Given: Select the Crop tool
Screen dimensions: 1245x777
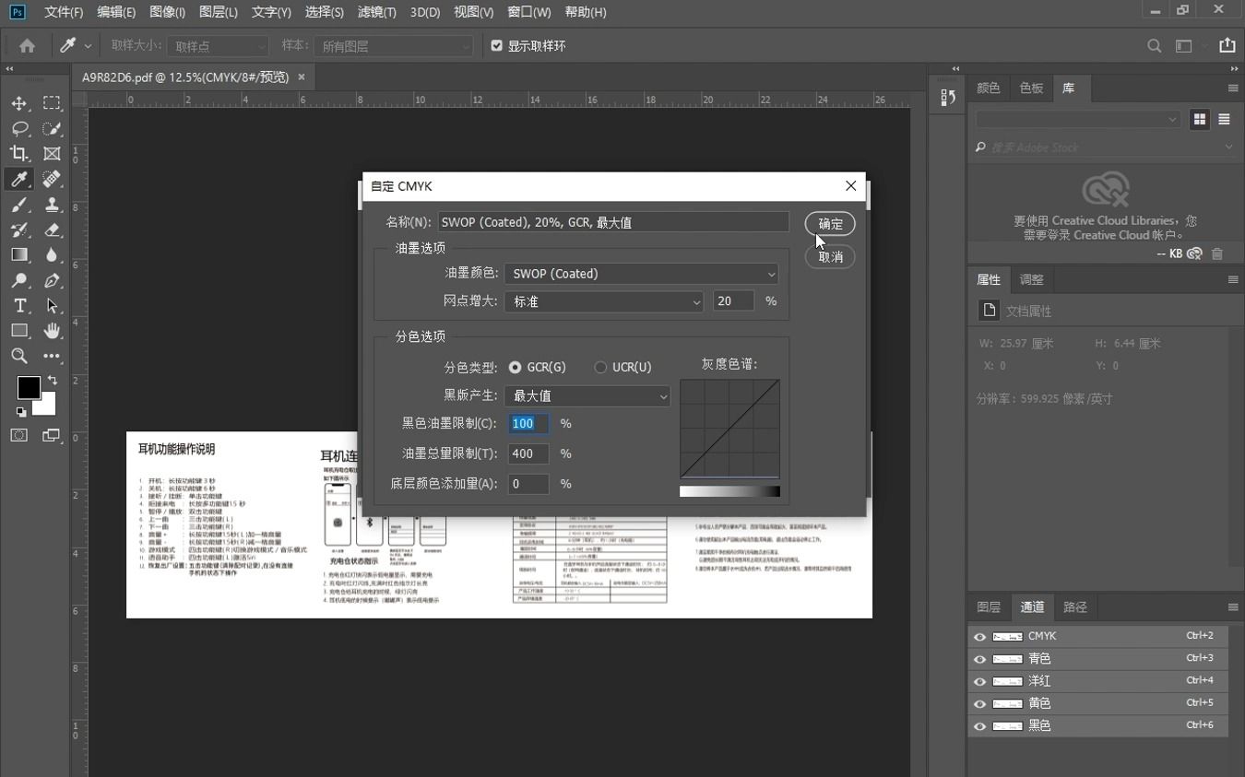Looking at the screenshot, I should 19,154.
